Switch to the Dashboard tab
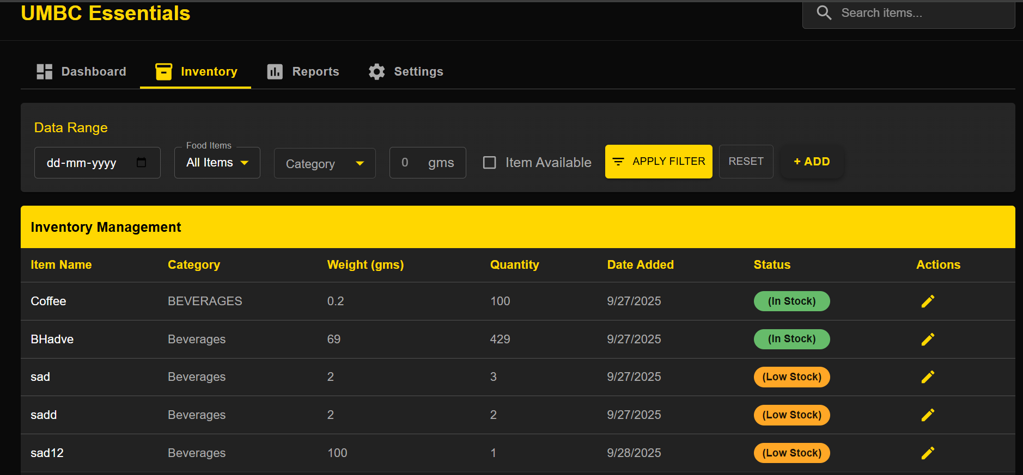 tap(81, 72)
